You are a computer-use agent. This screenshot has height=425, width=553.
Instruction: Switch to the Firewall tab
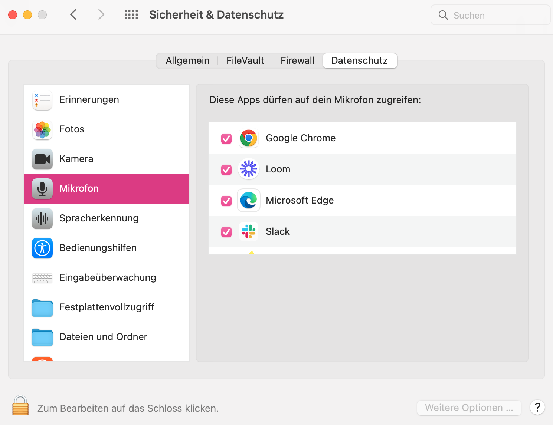tap(297, 60)
